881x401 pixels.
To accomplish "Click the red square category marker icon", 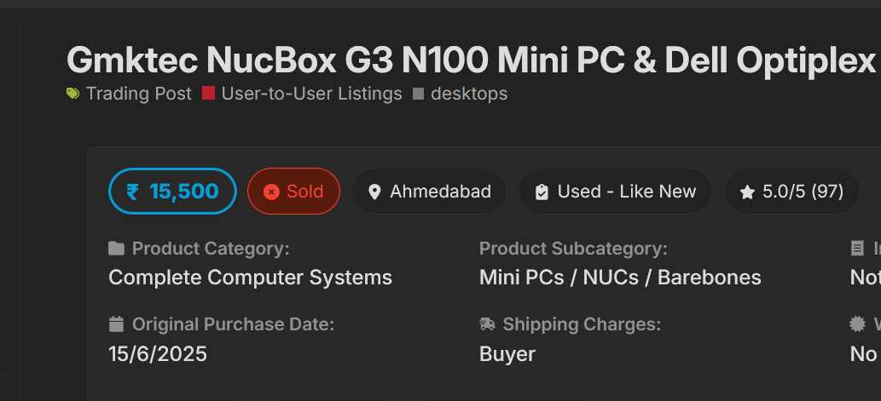I will (x=208, y=94).
